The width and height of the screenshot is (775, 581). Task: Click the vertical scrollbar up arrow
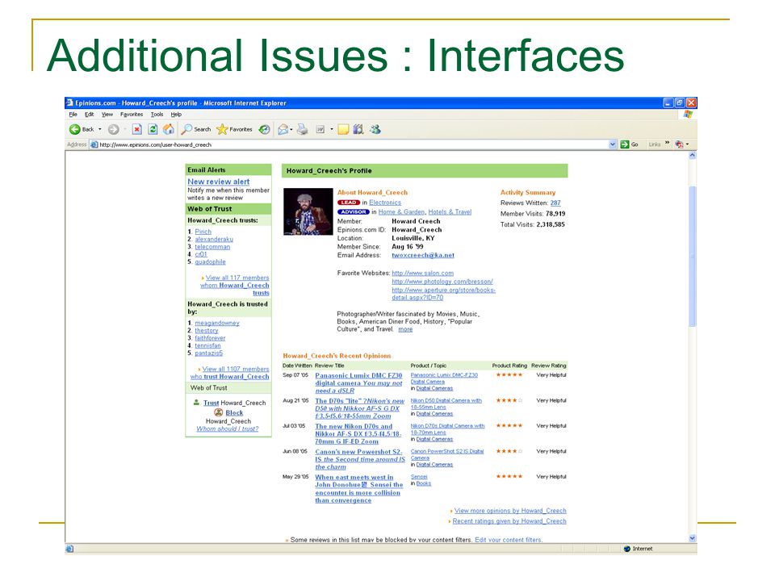pos(693,156)
